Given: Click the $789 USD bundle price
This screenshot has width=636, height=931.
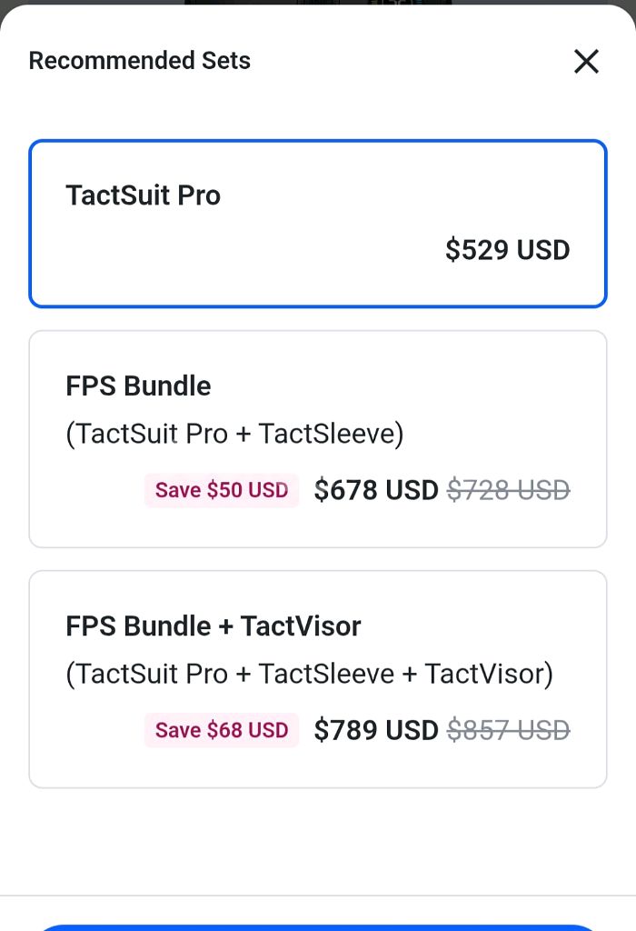Looking at the screenshot, I should coord(375,730).
